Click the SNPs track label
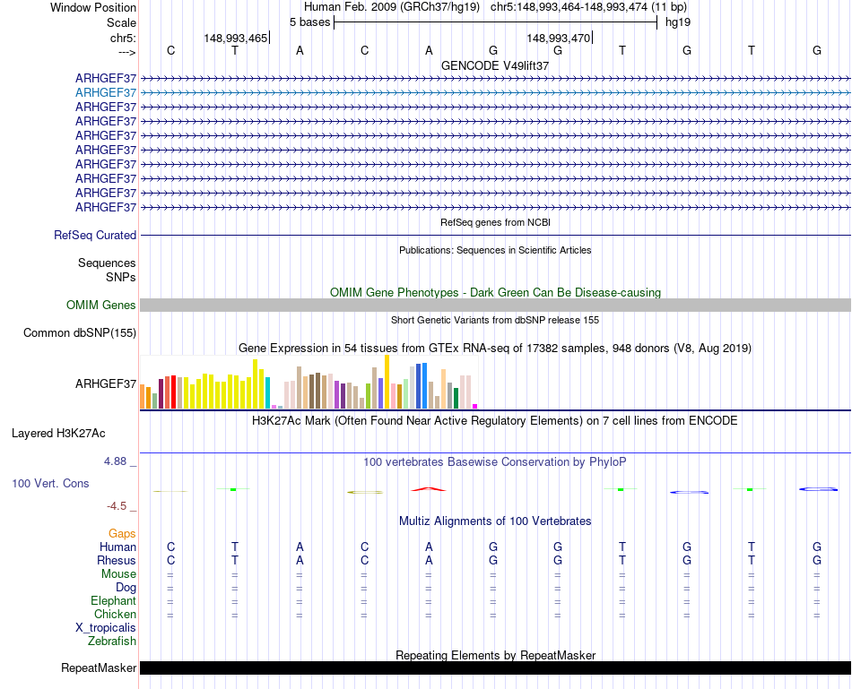 click(121, 277)
